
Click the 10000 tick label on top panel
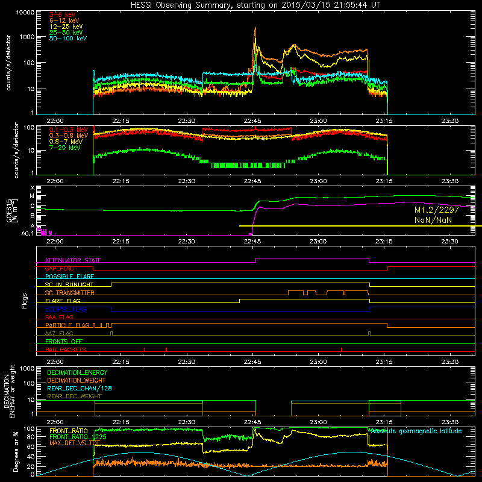tap(25, 12)
